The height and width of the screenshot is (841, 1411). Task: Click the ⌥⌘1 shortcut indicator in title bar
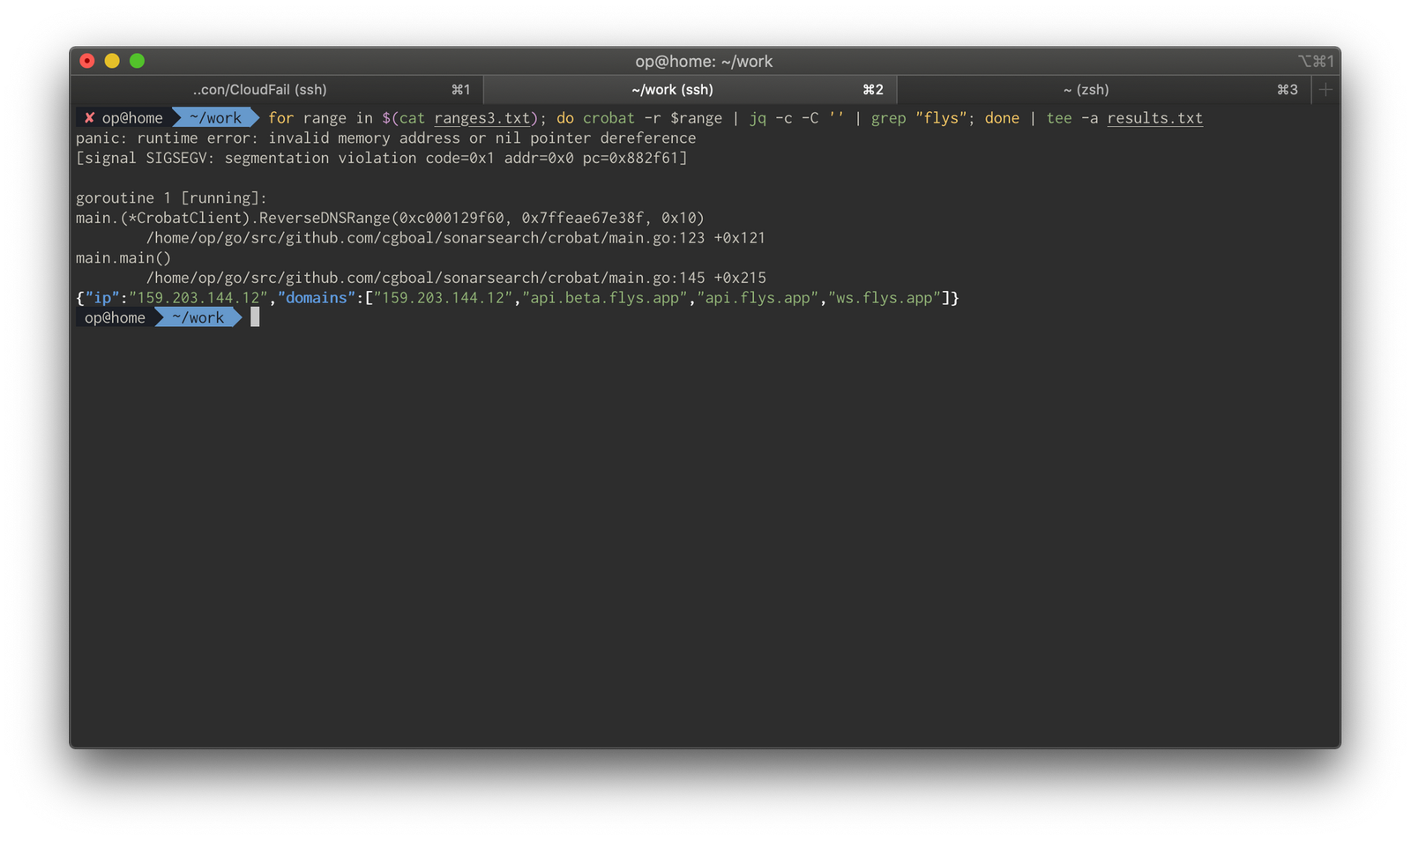[x=1316, y=61]
